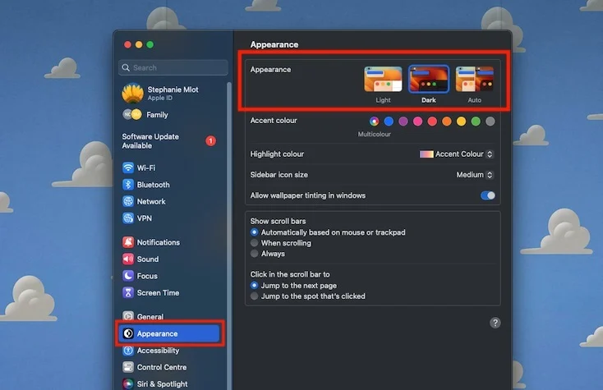Select the Dark appearance thumbnail

[429, 79]
